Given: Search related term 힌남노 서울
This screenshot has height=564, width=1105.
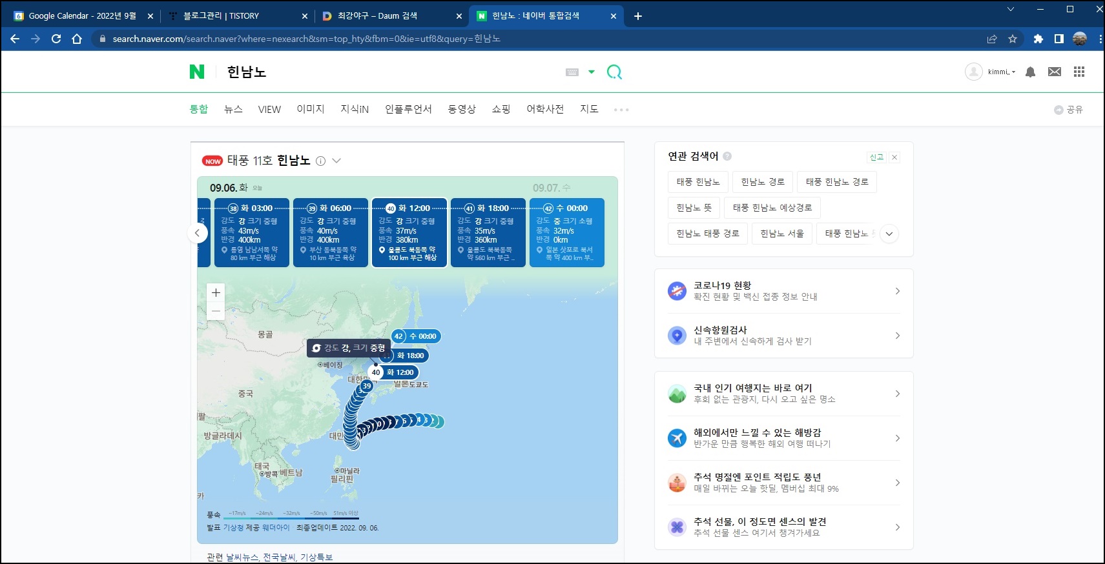Looking at the screenshot, I should tap(782, 234).
